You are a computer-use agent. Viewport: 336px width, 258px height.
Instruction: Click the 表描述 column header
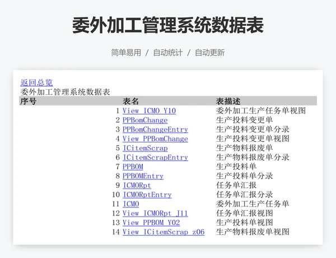[228, 101]
